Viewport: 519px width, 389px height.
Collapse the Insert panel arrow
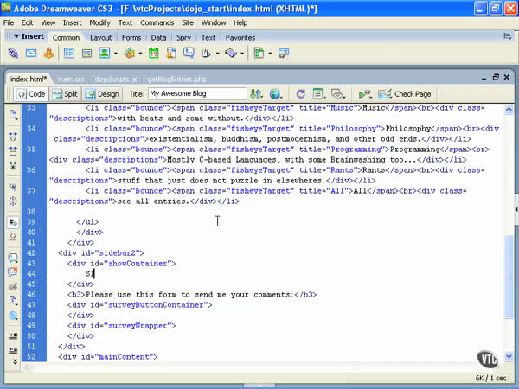(16, 37)
